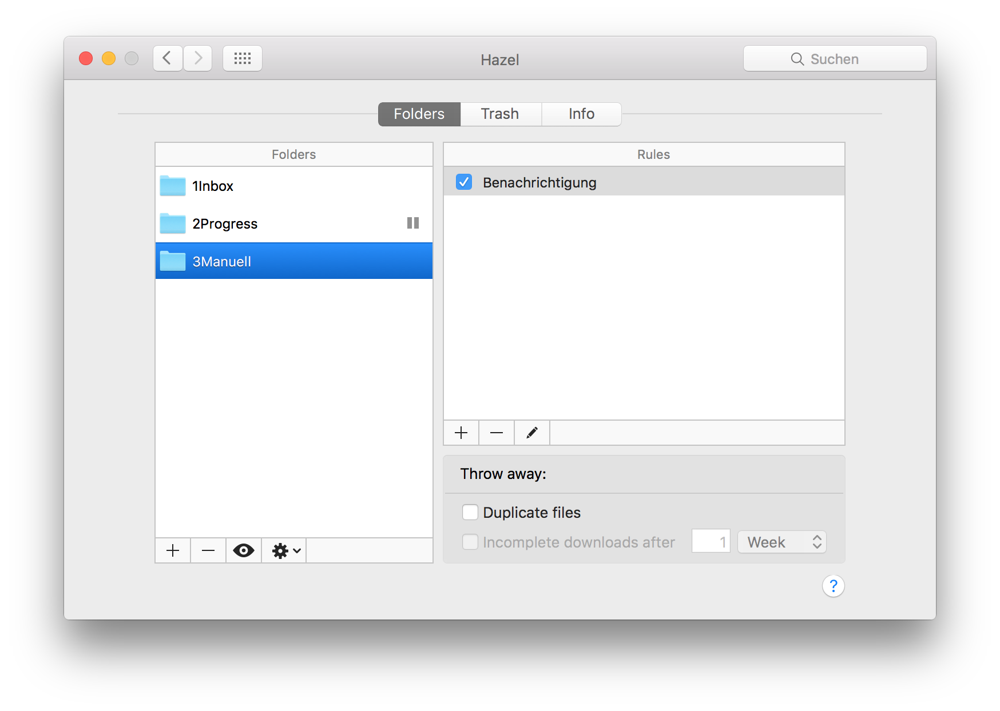Click the magnifier icon in search field
Screen dimensions: 1000x711
point(797,59)
